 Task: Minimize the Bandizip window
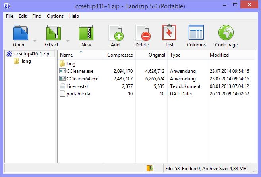(x=224, y=6)
